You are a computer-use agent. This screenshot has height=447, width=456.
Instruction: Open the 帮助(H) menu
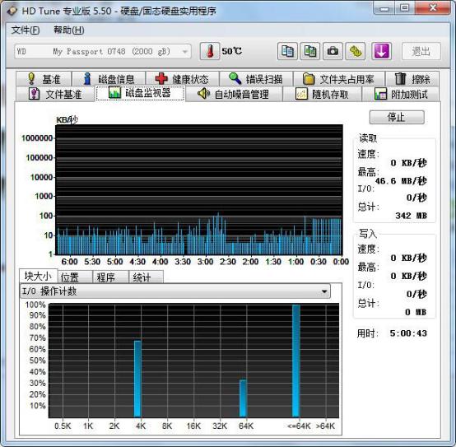point(69,30)
